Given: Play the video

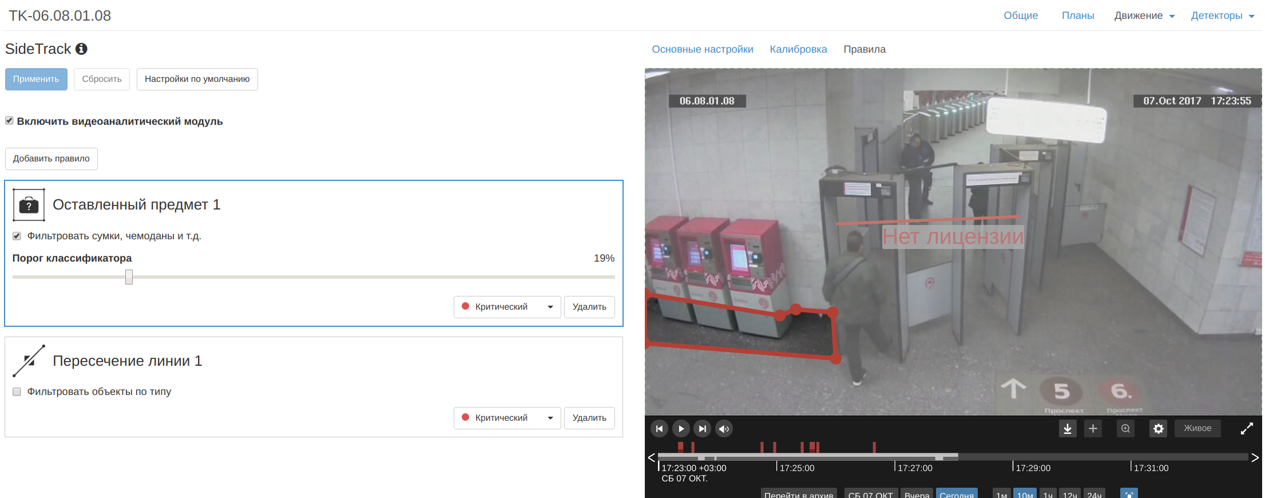Looking at the screenshot, I should pyautogui.click(x=681, y=429).
